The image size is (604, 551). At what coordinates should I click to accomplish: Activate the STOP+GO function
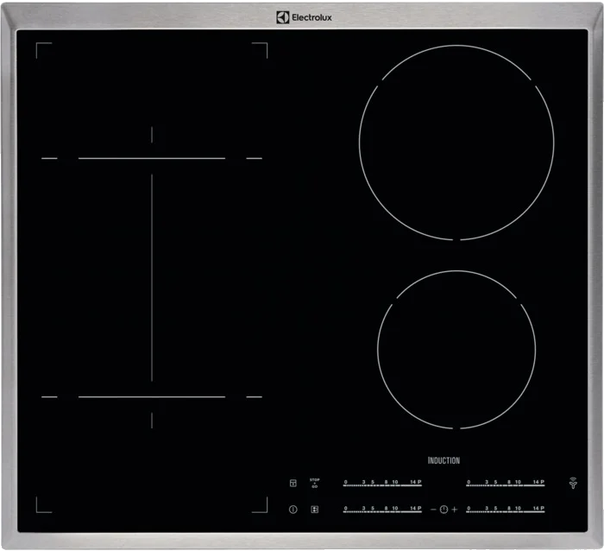tap(314, 482)
